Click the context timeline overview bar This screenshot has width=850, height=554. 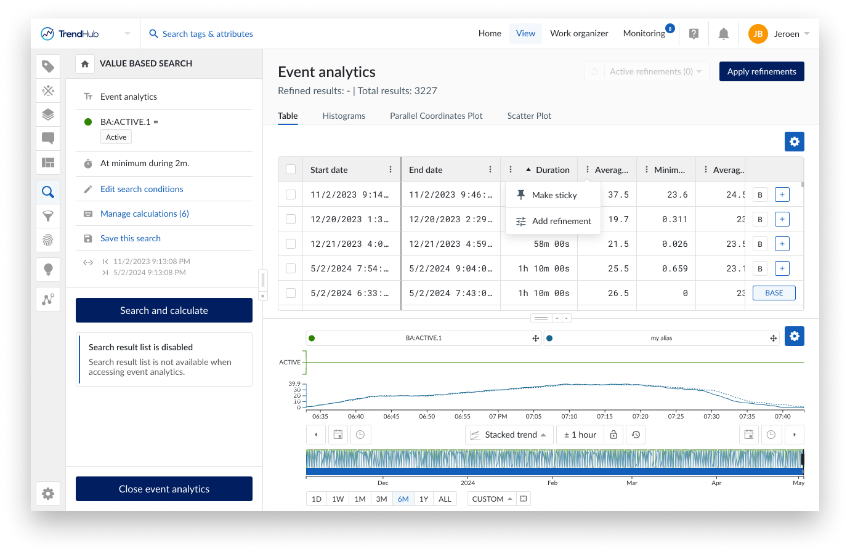coord(554,462)
